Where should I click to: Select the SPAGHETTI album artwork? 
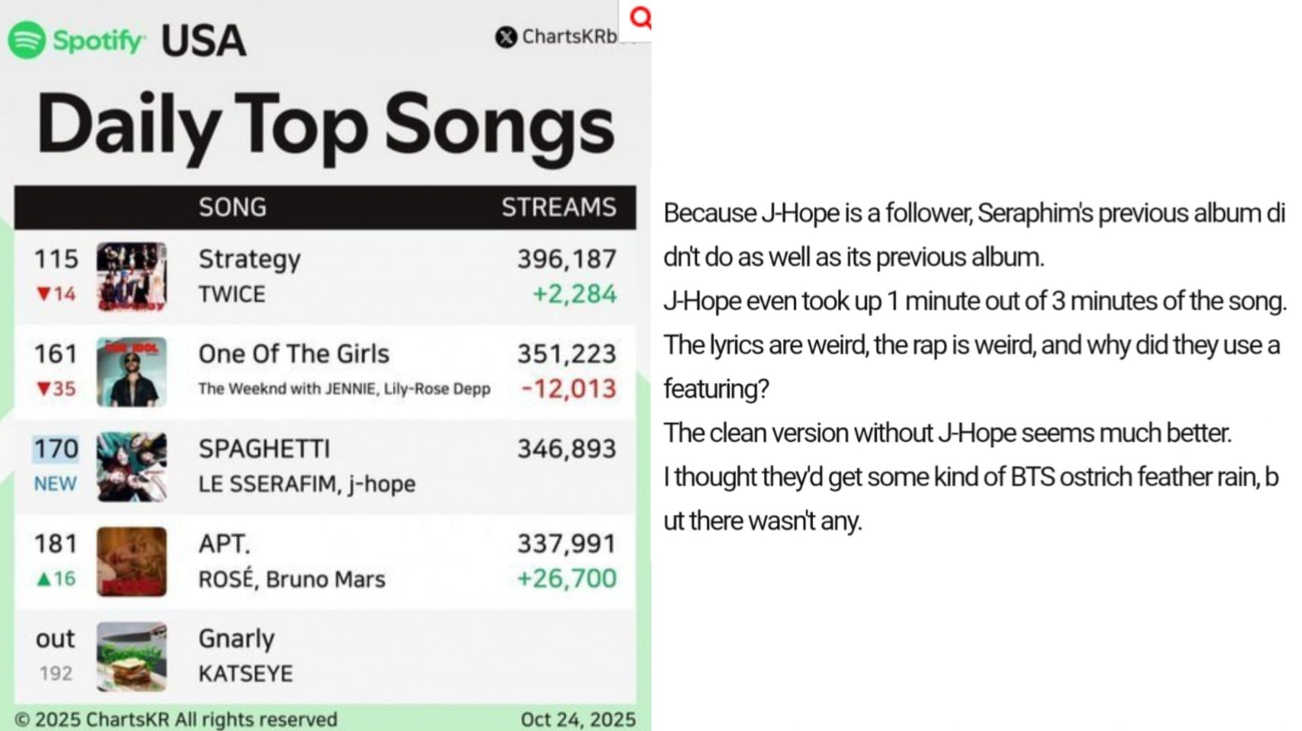point(132,467)
